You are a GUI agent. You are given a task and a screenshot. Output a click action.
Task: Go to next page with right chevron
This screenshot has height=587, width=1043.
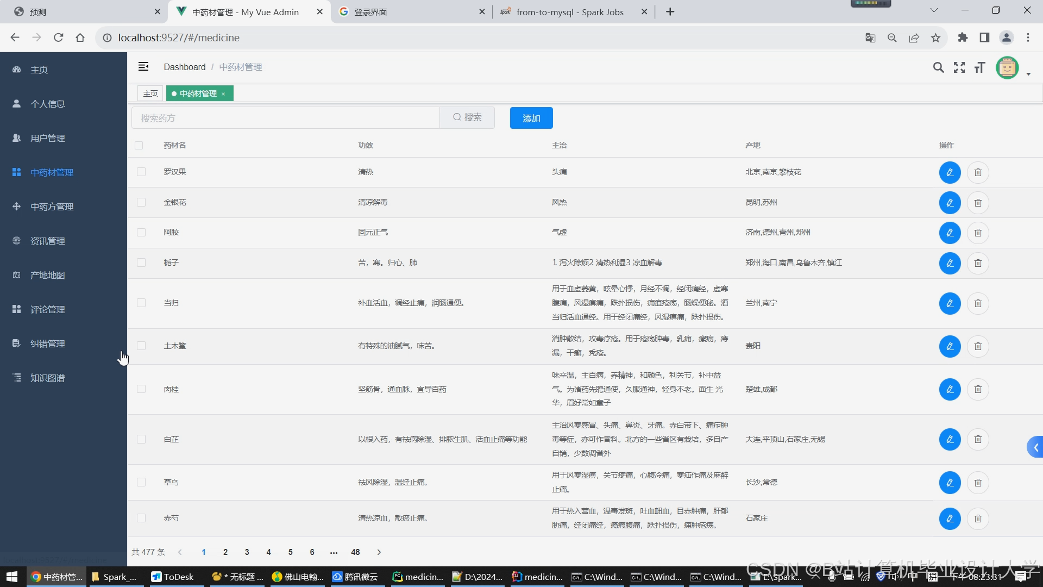[379, 552]
